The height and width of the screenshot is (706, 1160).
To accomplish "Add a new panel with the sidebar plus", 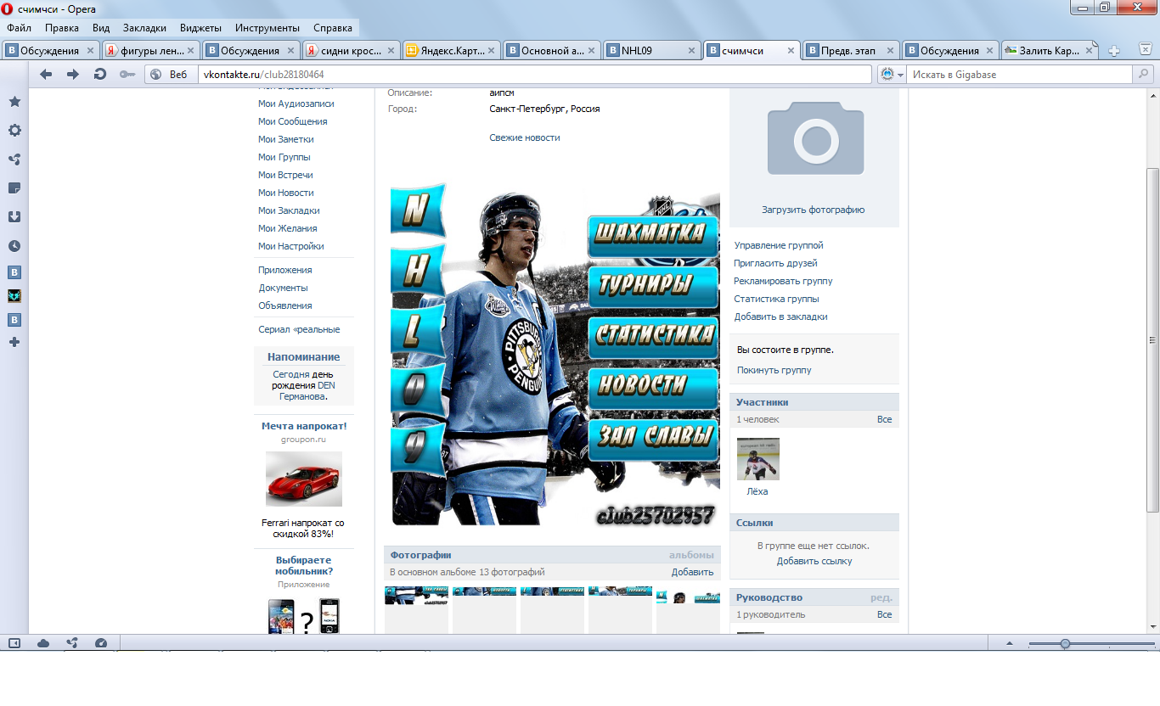I will pos(14,342).
